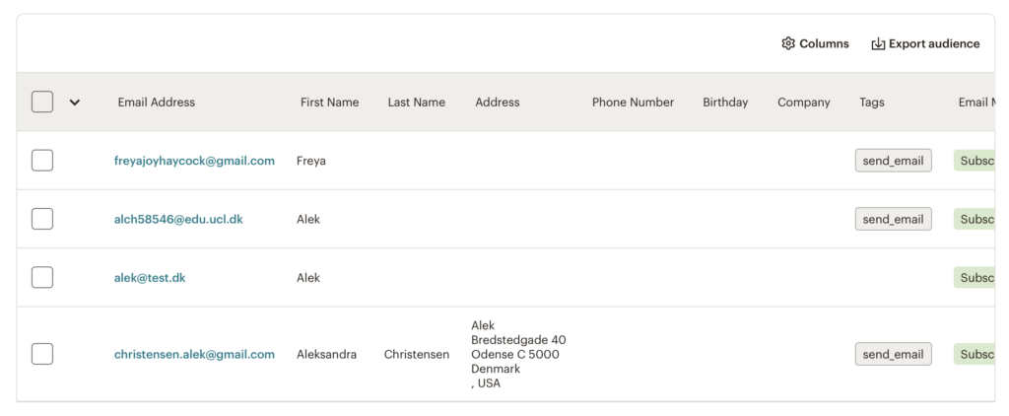Check the box for freyajoyhaycock@gmail.com row

(x=42, y=161)
